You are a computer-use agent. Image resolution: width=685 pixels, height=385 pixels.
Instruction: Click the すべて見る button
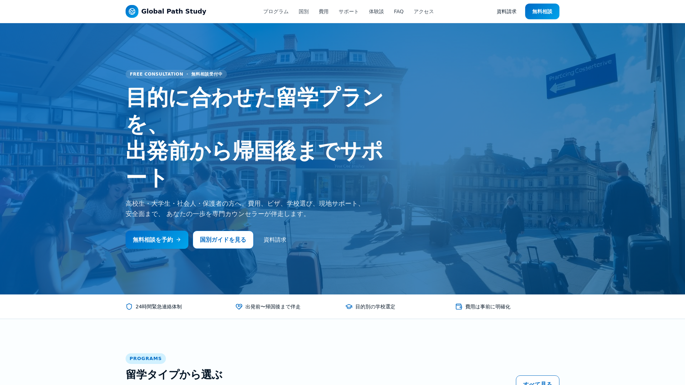[x=538, y=381]
